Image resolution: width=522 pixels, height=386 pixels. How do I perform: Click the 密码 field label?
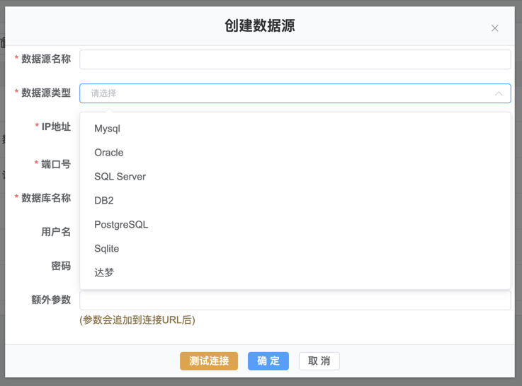point(61,266)
